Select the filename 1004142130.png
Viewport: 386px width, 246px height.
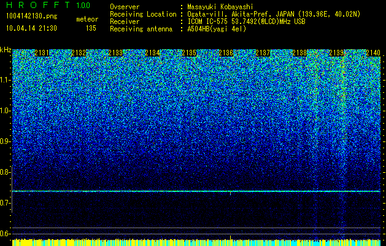pyautogui.click(x=32, y=16)
